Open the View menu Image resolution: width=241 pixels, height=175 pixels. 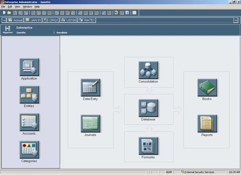pyautogui.click(x=18, y=6)
